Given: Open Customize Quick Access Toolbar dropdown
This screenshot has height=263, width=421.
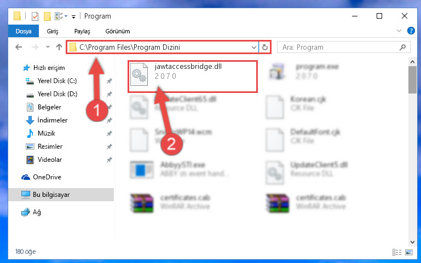Looking at the screenshot, I should 73,17.
